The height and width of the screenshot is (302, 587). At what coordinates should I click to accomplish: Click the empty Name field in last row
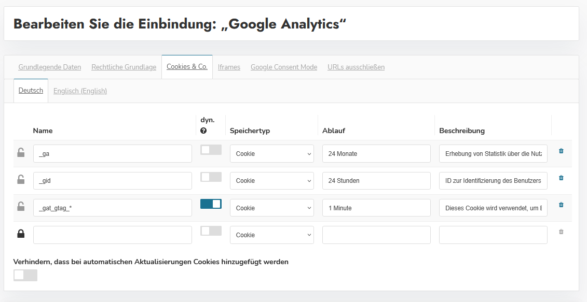113,235
